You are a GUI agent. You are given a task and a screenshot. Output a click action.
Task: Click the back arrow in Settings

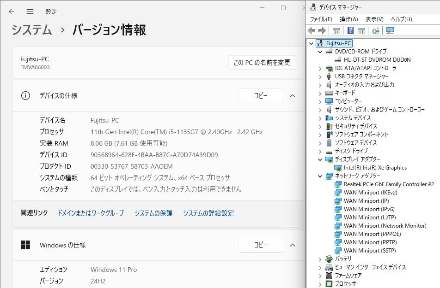[x=12, y=12]
